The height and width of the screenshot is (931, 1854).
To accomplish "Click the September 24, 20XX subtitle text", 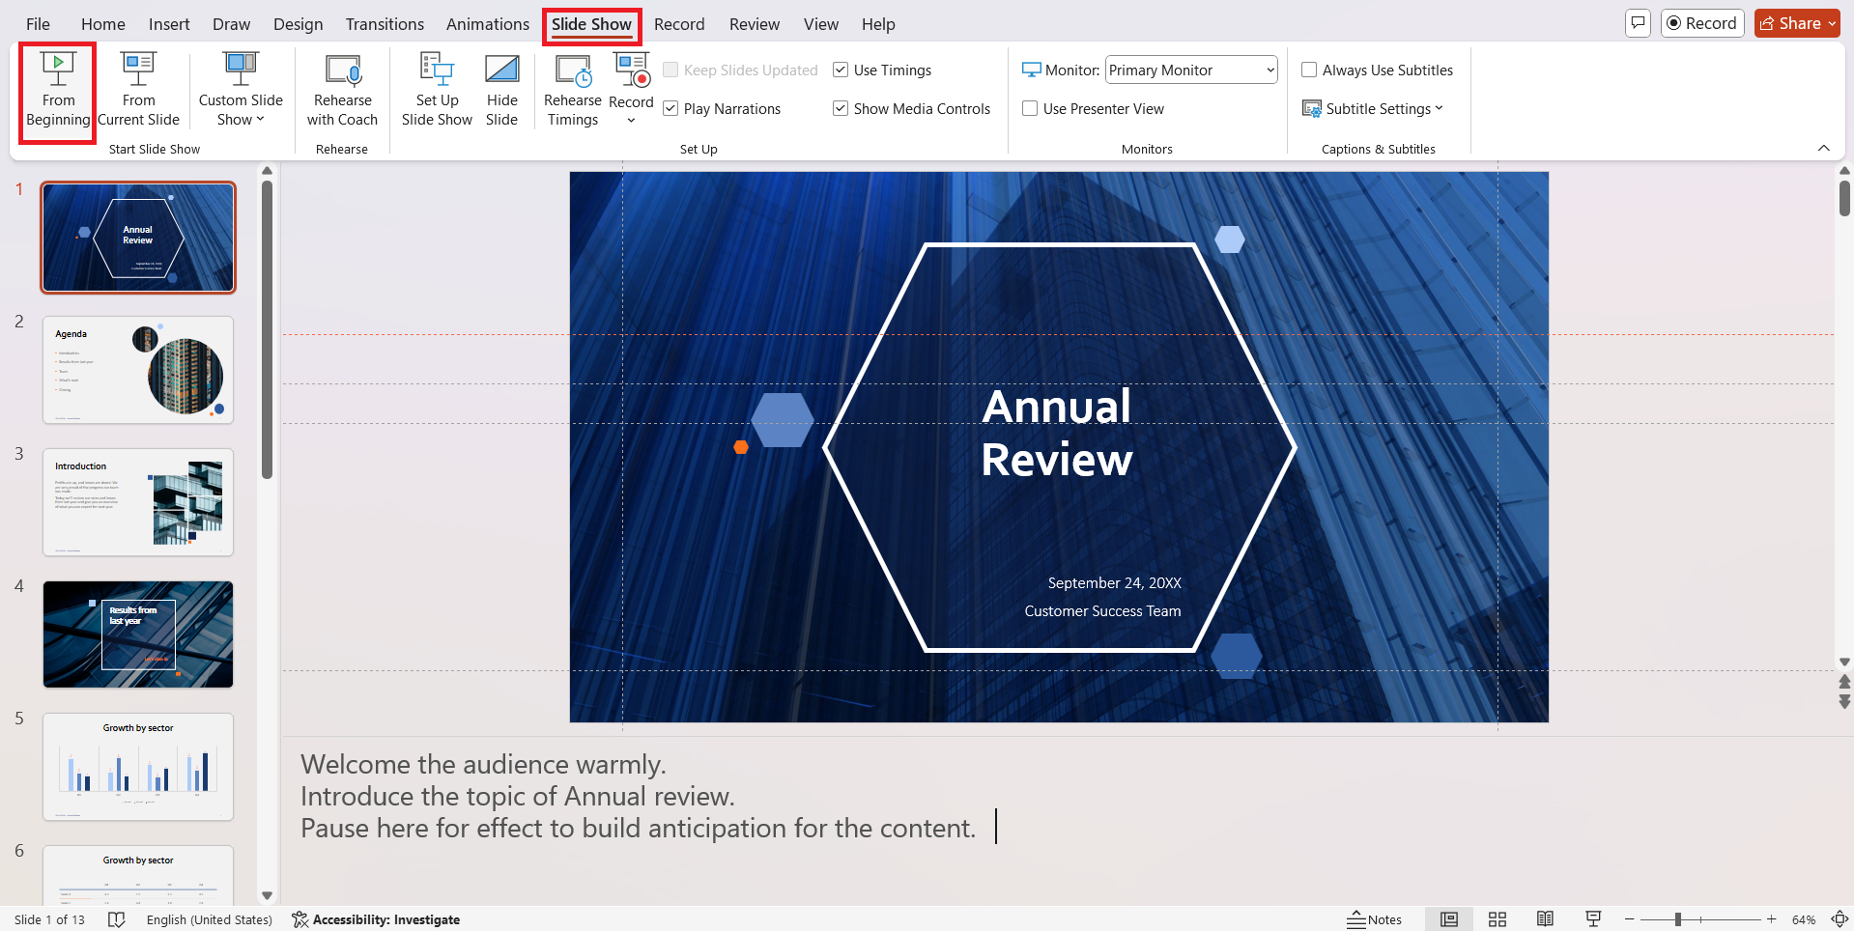I will click(1115, 583).
